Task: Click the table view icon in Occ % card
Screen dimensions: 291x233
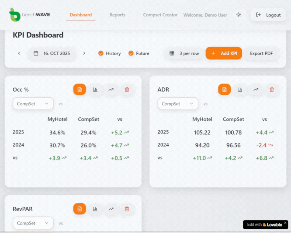Action: point(79,90)
